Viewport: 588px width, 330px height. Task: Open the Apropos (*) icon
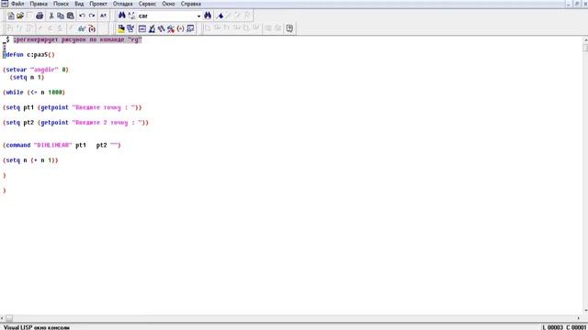[x=180, y=28]
